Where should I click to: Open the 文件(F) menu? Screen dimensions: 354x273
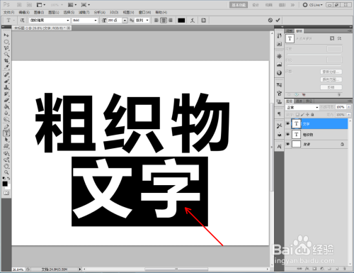point(8,12)
